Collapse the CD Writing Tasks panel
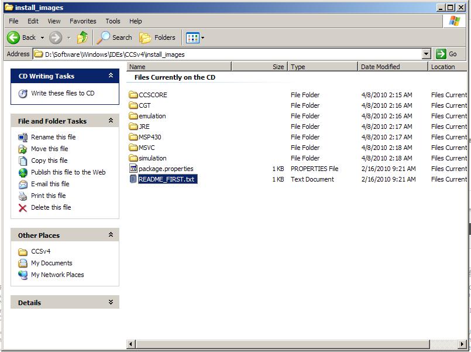Screen dimensions: 471x352 point(111,76)
